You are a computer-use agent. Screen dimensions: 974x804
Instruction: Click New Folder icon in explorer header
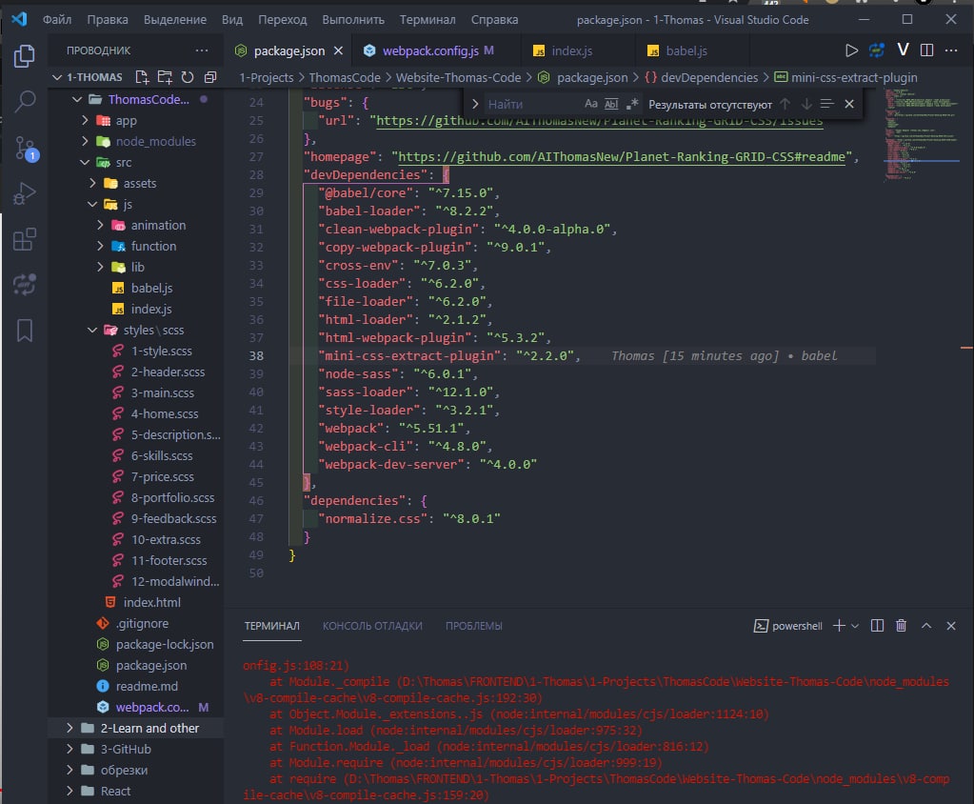tap(165, 77)
